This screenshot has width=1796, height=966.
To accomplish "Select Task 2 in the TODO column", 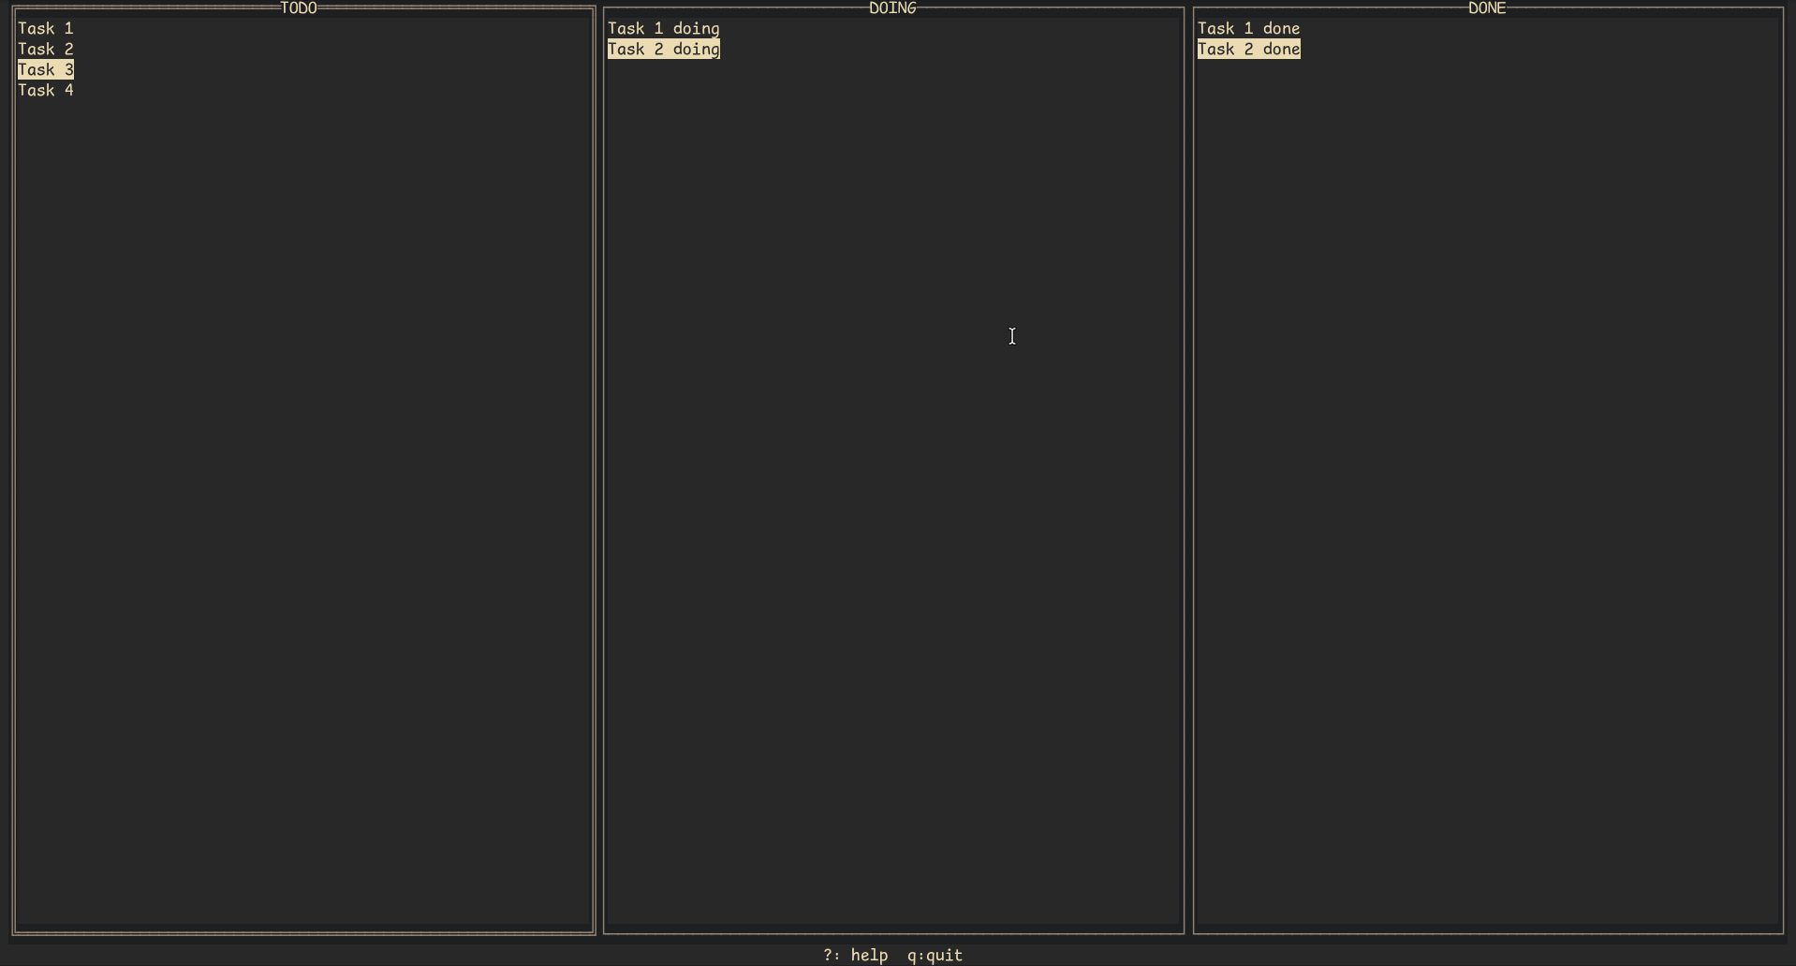I will click(x=46, y=50).
